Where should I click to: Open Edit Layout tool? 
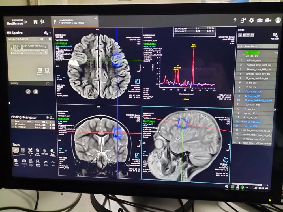pyautogui.click(x=16, y=162)
